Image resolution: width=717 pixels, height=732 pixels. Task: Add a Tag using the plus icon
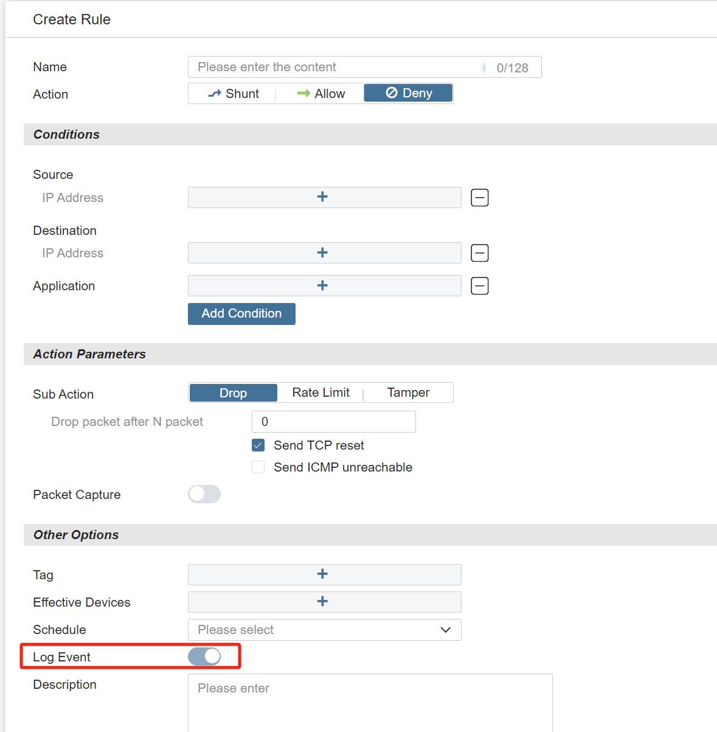point(323,574)
